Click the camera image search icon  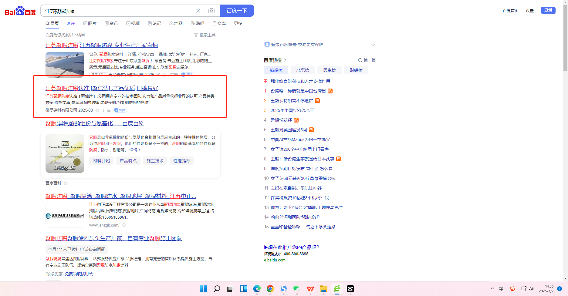(x=211, y=11)
